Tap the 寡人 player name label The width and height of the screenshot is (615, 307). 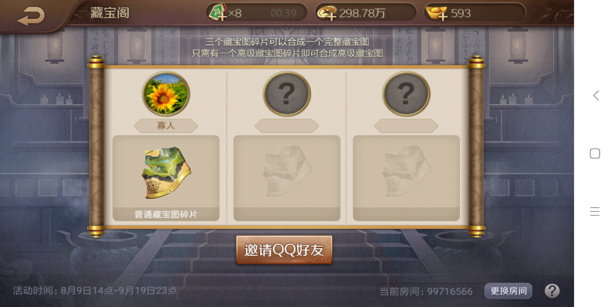click(x=166, y=126)
